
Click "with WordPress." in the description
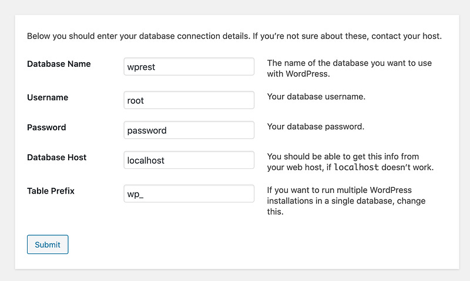tap(298, 75)
